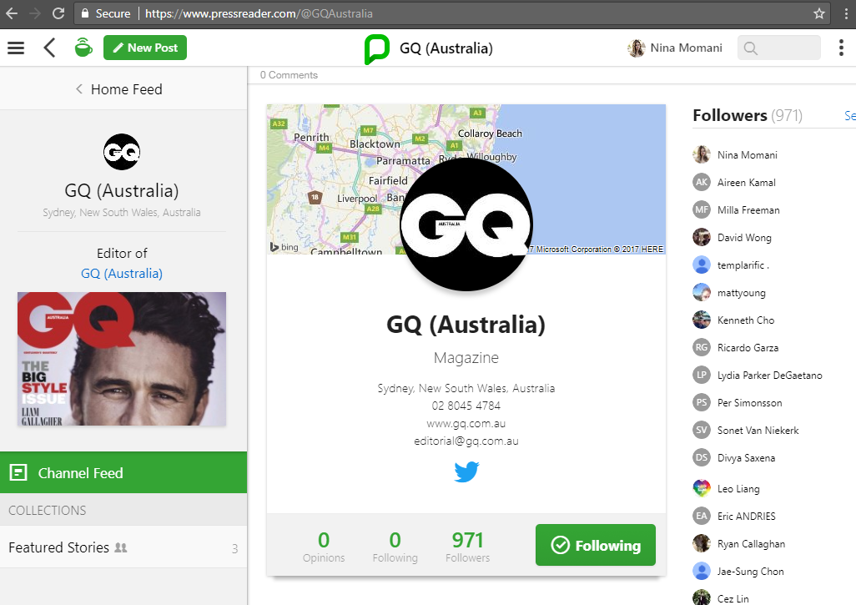Click the PressReader search box
This screenshot has height=605, width=856.
779,48
